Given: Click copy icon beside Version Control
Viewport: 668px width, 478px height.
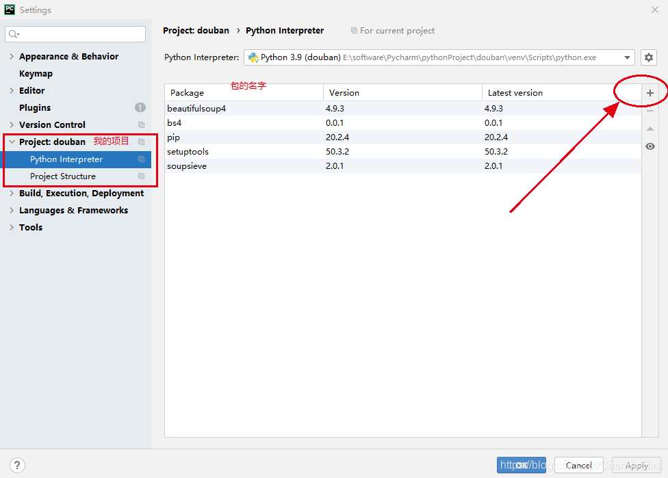Looking at the screenshot, I should click(x=142, y=124).
